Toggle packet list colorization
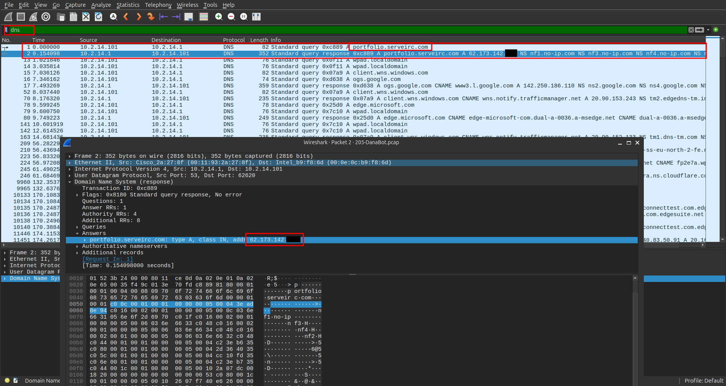726x386 pixels. coord(203,17)
